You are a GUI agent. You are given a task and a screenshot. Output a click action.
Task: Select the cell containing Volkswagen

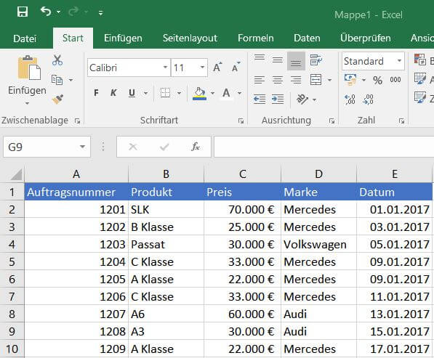coord(318,245)
